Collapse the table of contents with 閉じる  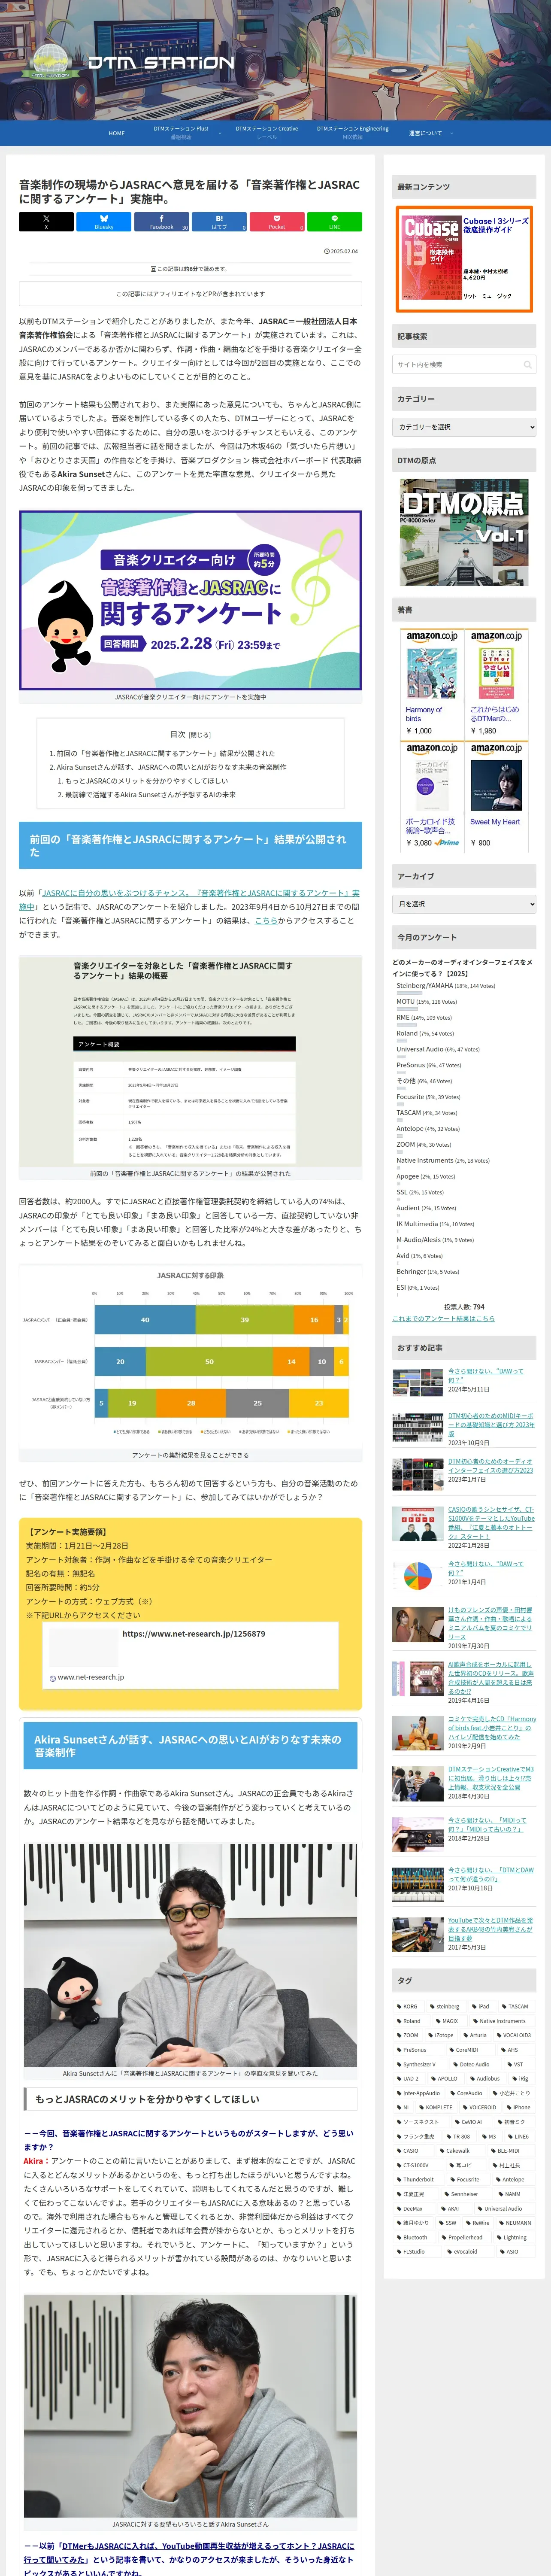199,734
